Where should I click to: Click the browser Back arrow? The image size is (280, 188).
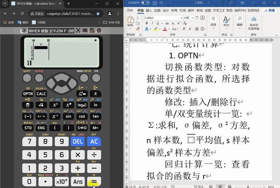click(5, 14)
